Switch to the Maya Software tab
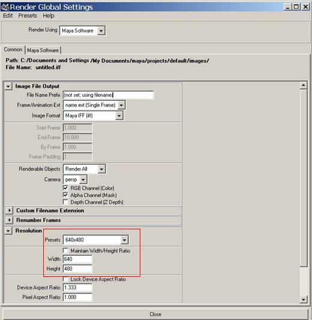The width and height of the screenshot is (312, 320). [x=43, y=50]
